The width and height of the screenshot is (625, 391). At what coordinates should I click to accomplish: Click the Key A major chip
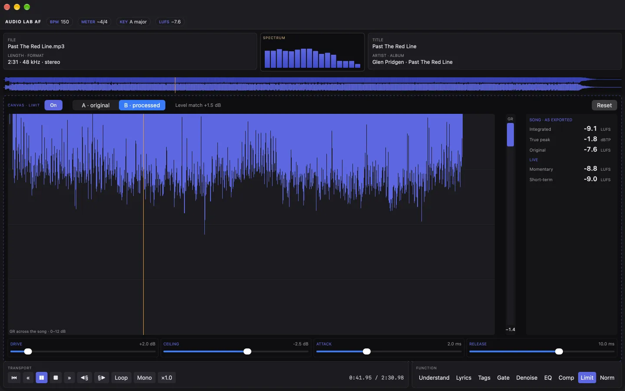133,22
